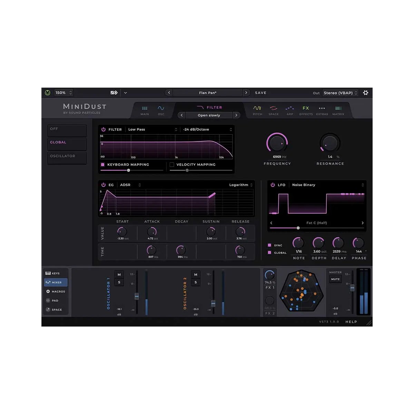The height and width of the screenshot is (414, 414).
Task: Enable VELOCITY MAPPING checkbox
Action: click(172, 165)
